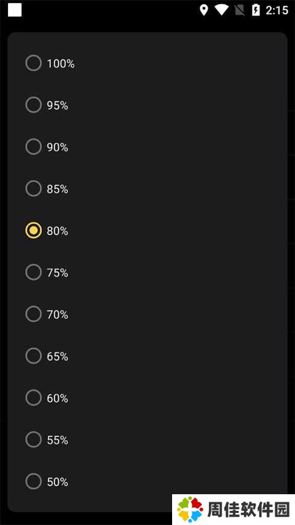Select the 90% radio option
The image size is (295, 525).
[33, 146]
